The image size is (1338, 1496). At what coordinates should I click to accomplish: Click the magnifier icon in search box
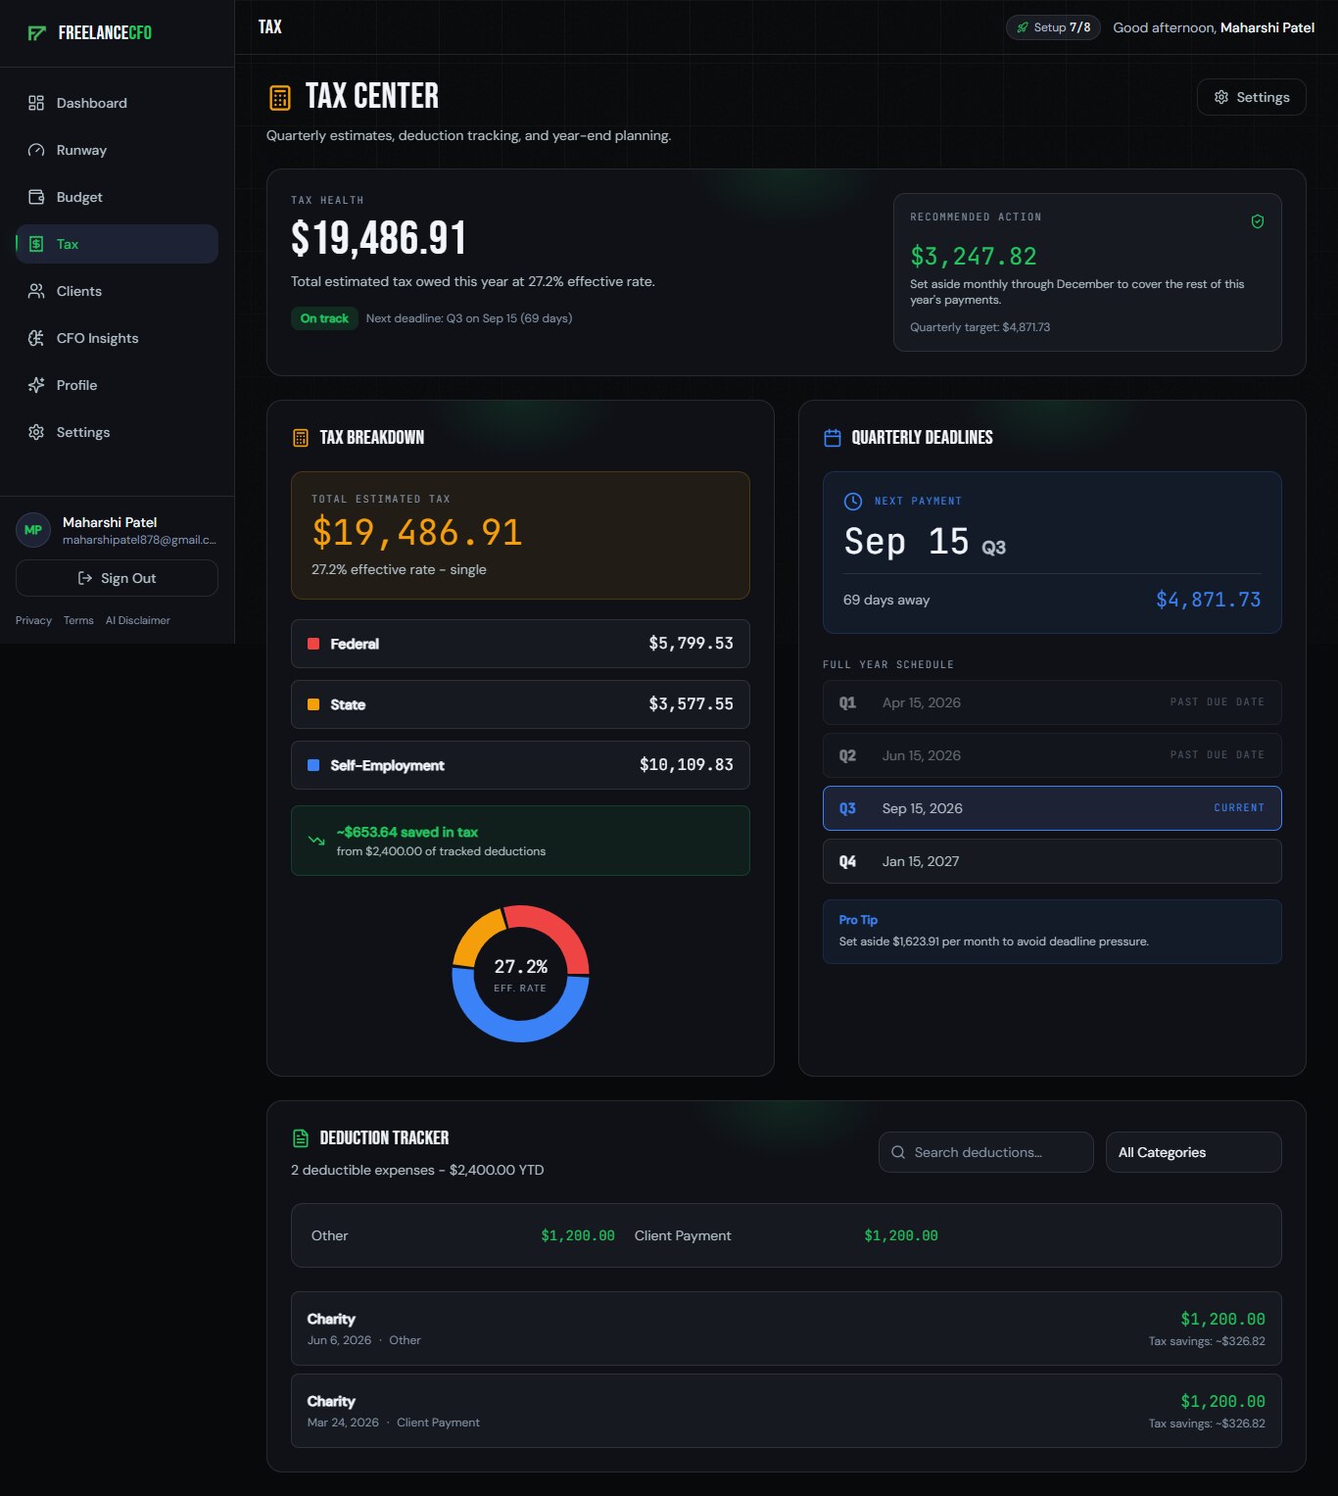tap(898, 1152)
